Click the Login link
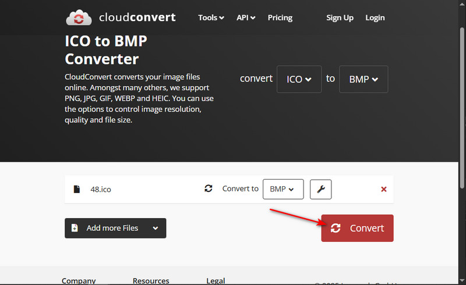Screen dimensions: 466x285 [375, 18]
